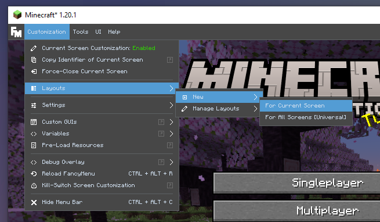Click the pencil icon for Current Screen Customization
The height and width of the screenshot is (222, 380).
click(x=34, y=48)
